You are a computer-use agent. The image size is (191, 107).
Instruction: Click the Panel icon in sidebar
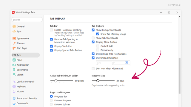[x=14, y=60]
